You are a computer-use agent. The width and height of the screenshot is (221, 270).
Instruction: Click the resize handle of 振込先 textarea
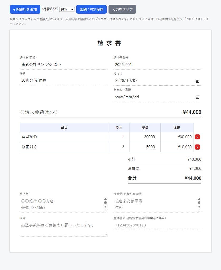[x=106, y=211]
